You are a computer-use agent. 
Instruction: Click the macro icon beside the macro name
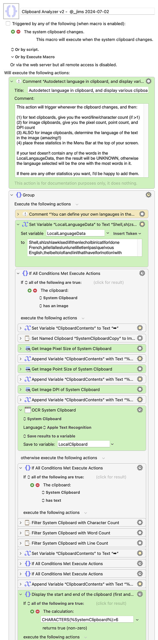click(11, 11)
